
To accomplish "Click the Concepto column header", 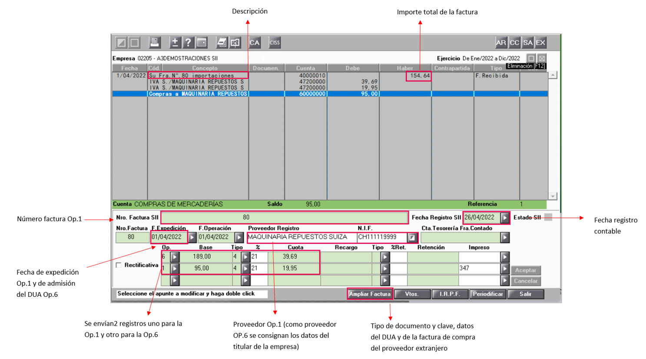I will (205, 68).
